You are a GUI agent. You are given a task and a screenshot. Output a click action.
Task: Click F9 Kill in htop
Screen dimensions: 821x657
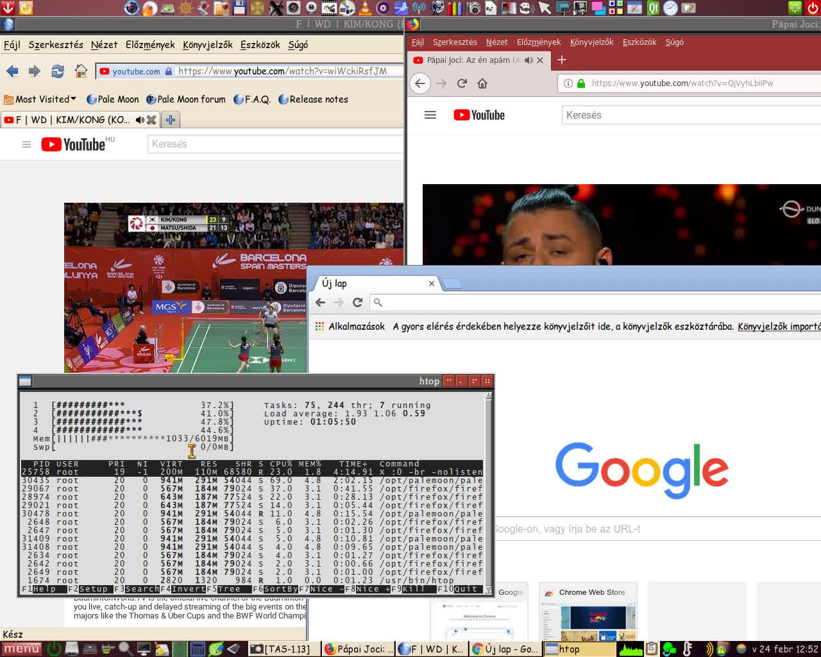click(x=414, y=589)
